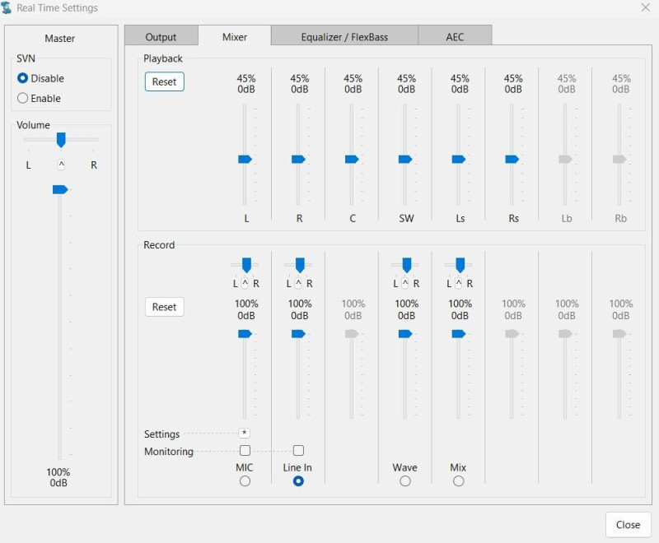The width and height of the screenshot is (659, 543).
Task: Enable monitoring checkbox for MIC
Action: (245, 451)
